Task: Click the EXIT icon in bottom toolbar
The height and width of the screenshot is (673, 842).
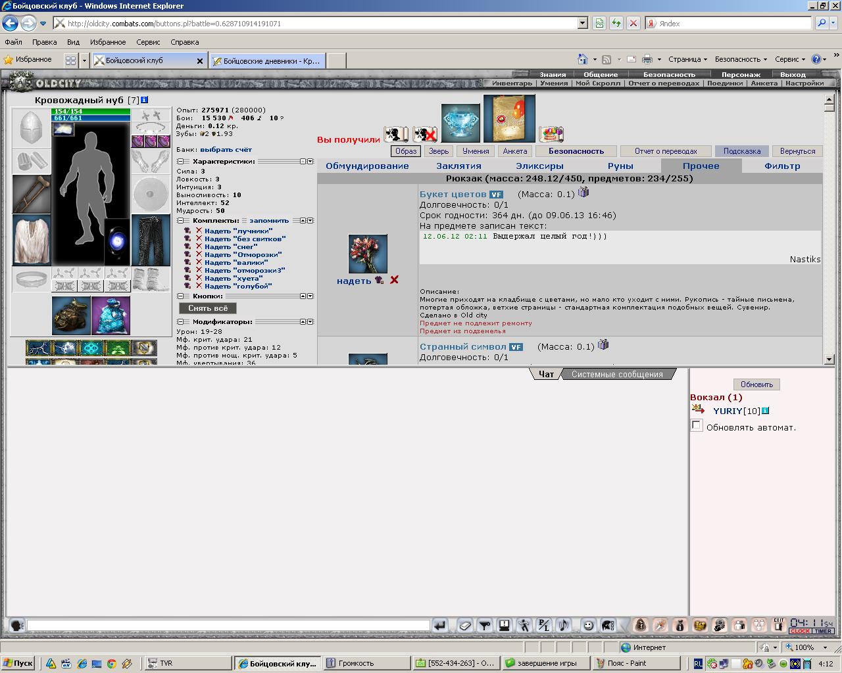Action: pos(779,626)
